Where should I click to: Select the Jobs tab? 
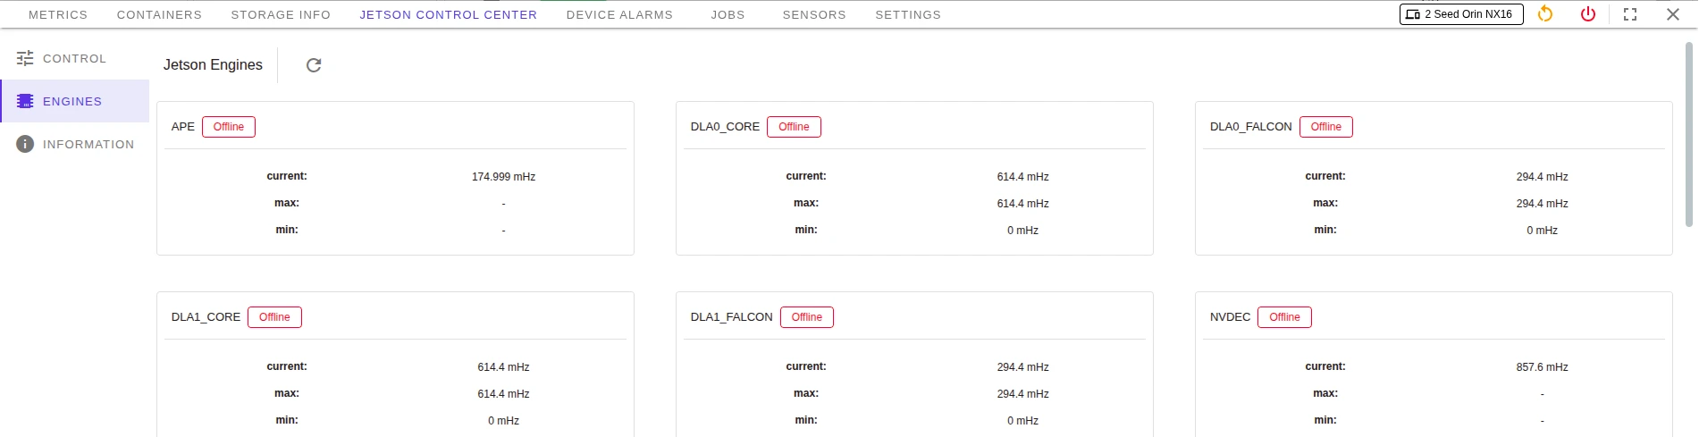(x=728, y=15)
